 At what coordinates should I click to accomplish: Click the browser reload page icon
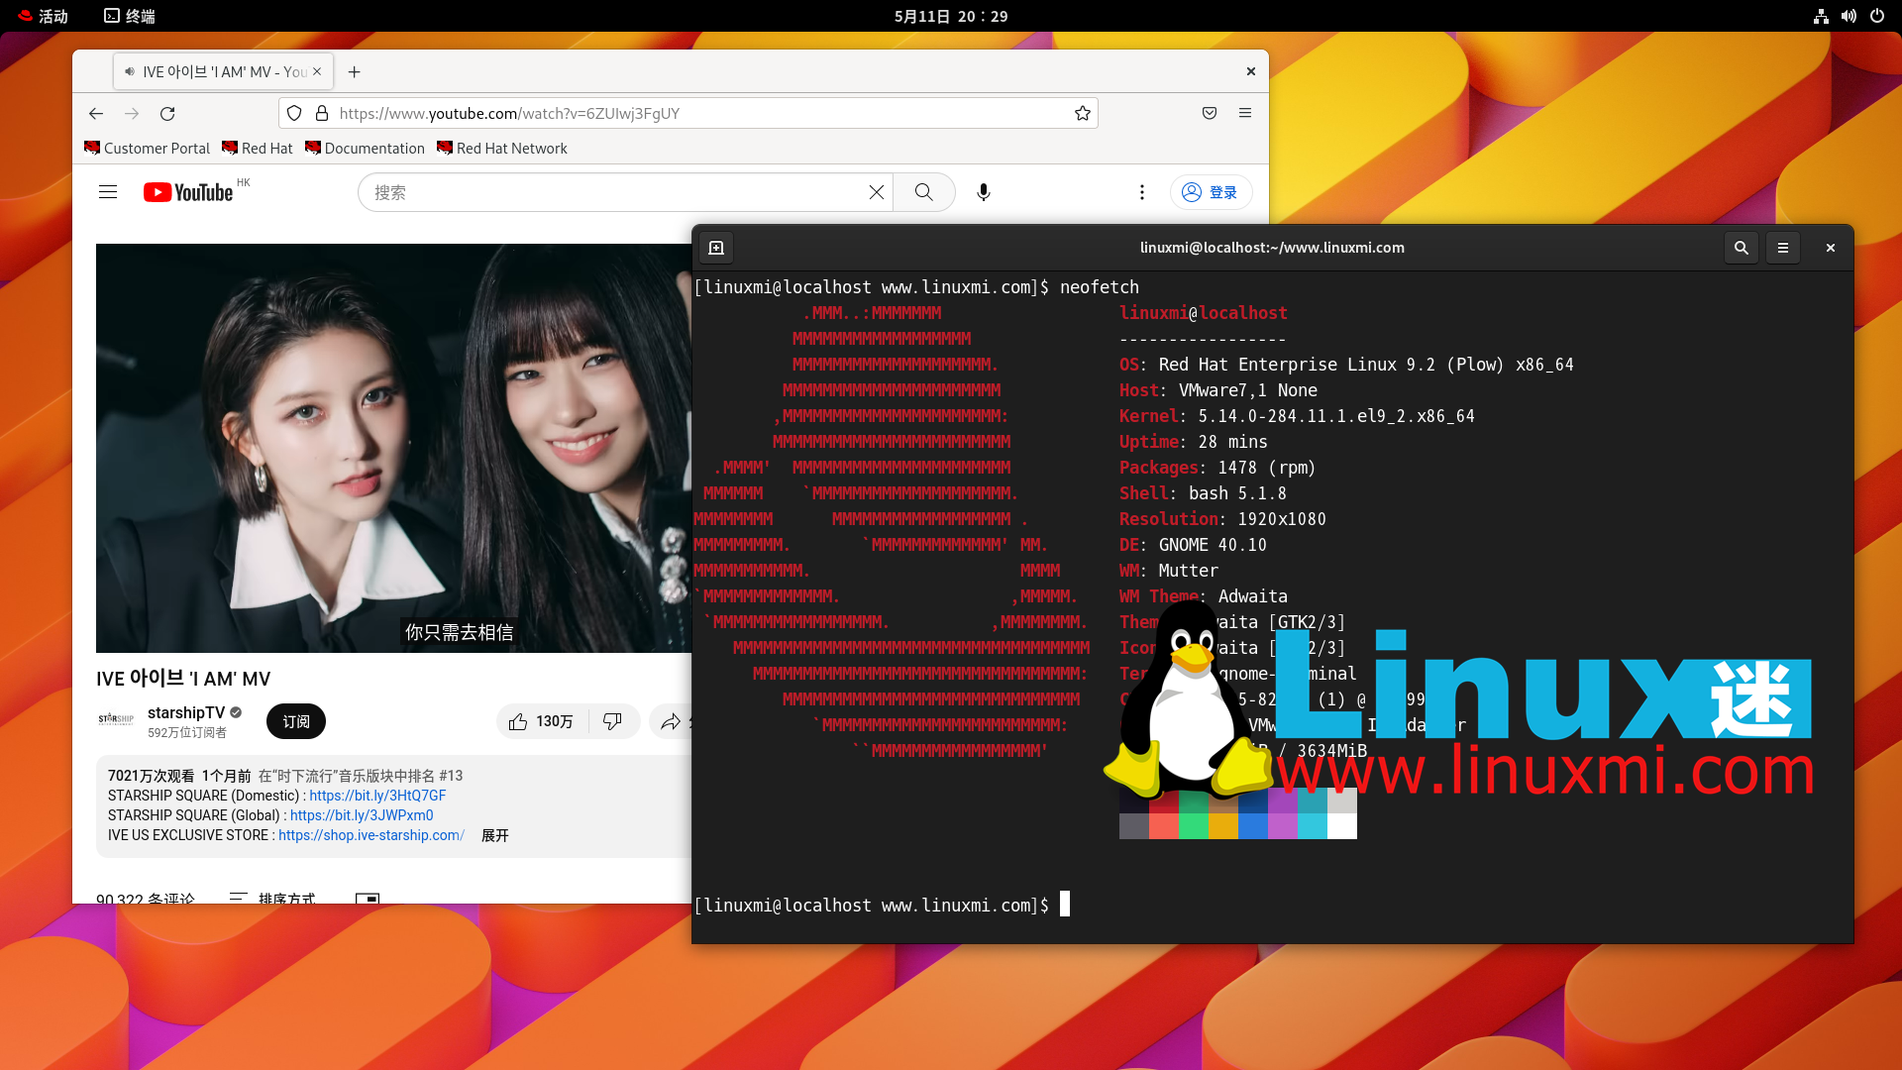(x=165, y=114)
